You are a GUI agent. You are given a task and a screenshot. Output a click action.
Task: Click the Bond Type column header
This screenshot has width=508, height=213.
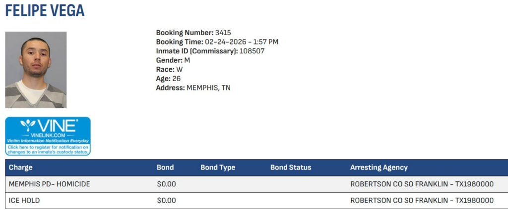[x=218, y=168]
